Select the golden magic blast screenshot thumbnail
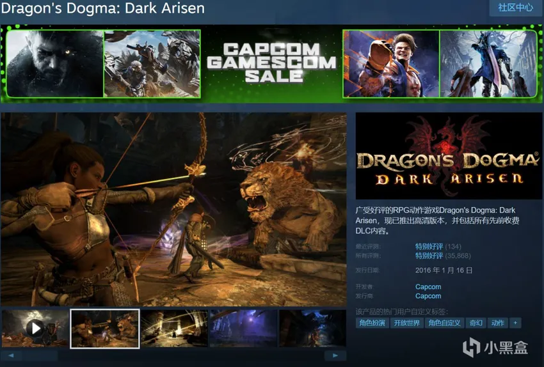Screen dimensions: 544x367 (174, 328)
